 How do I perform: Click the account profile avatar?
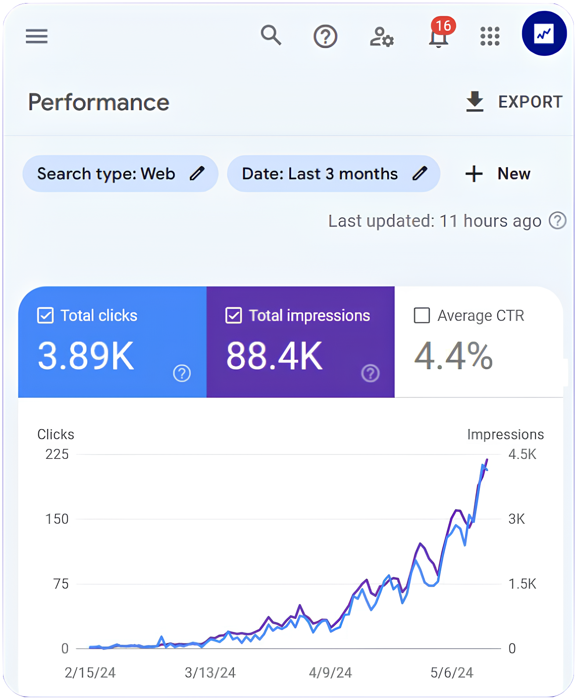click(x=544, y=34)
